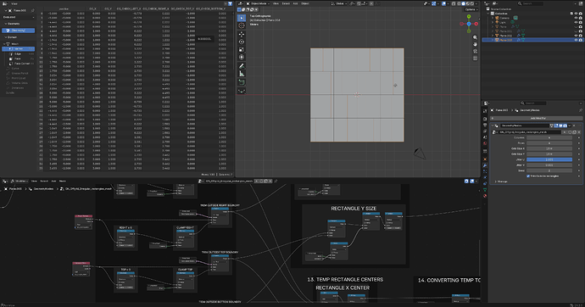Click the Jitter X value slider
The height and width of the screenshot is (307, 585).
pyautogui.click(x=549, y=159)
